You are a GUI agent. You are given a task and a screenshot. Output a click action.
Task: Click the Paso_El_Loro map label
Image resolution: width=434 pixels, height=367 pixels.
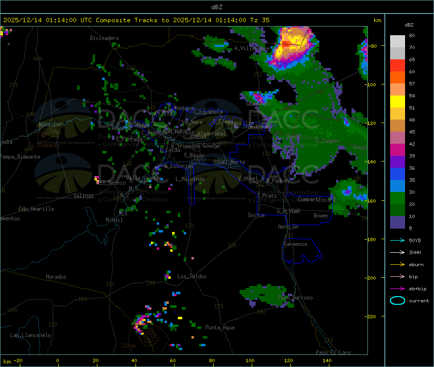333,353
